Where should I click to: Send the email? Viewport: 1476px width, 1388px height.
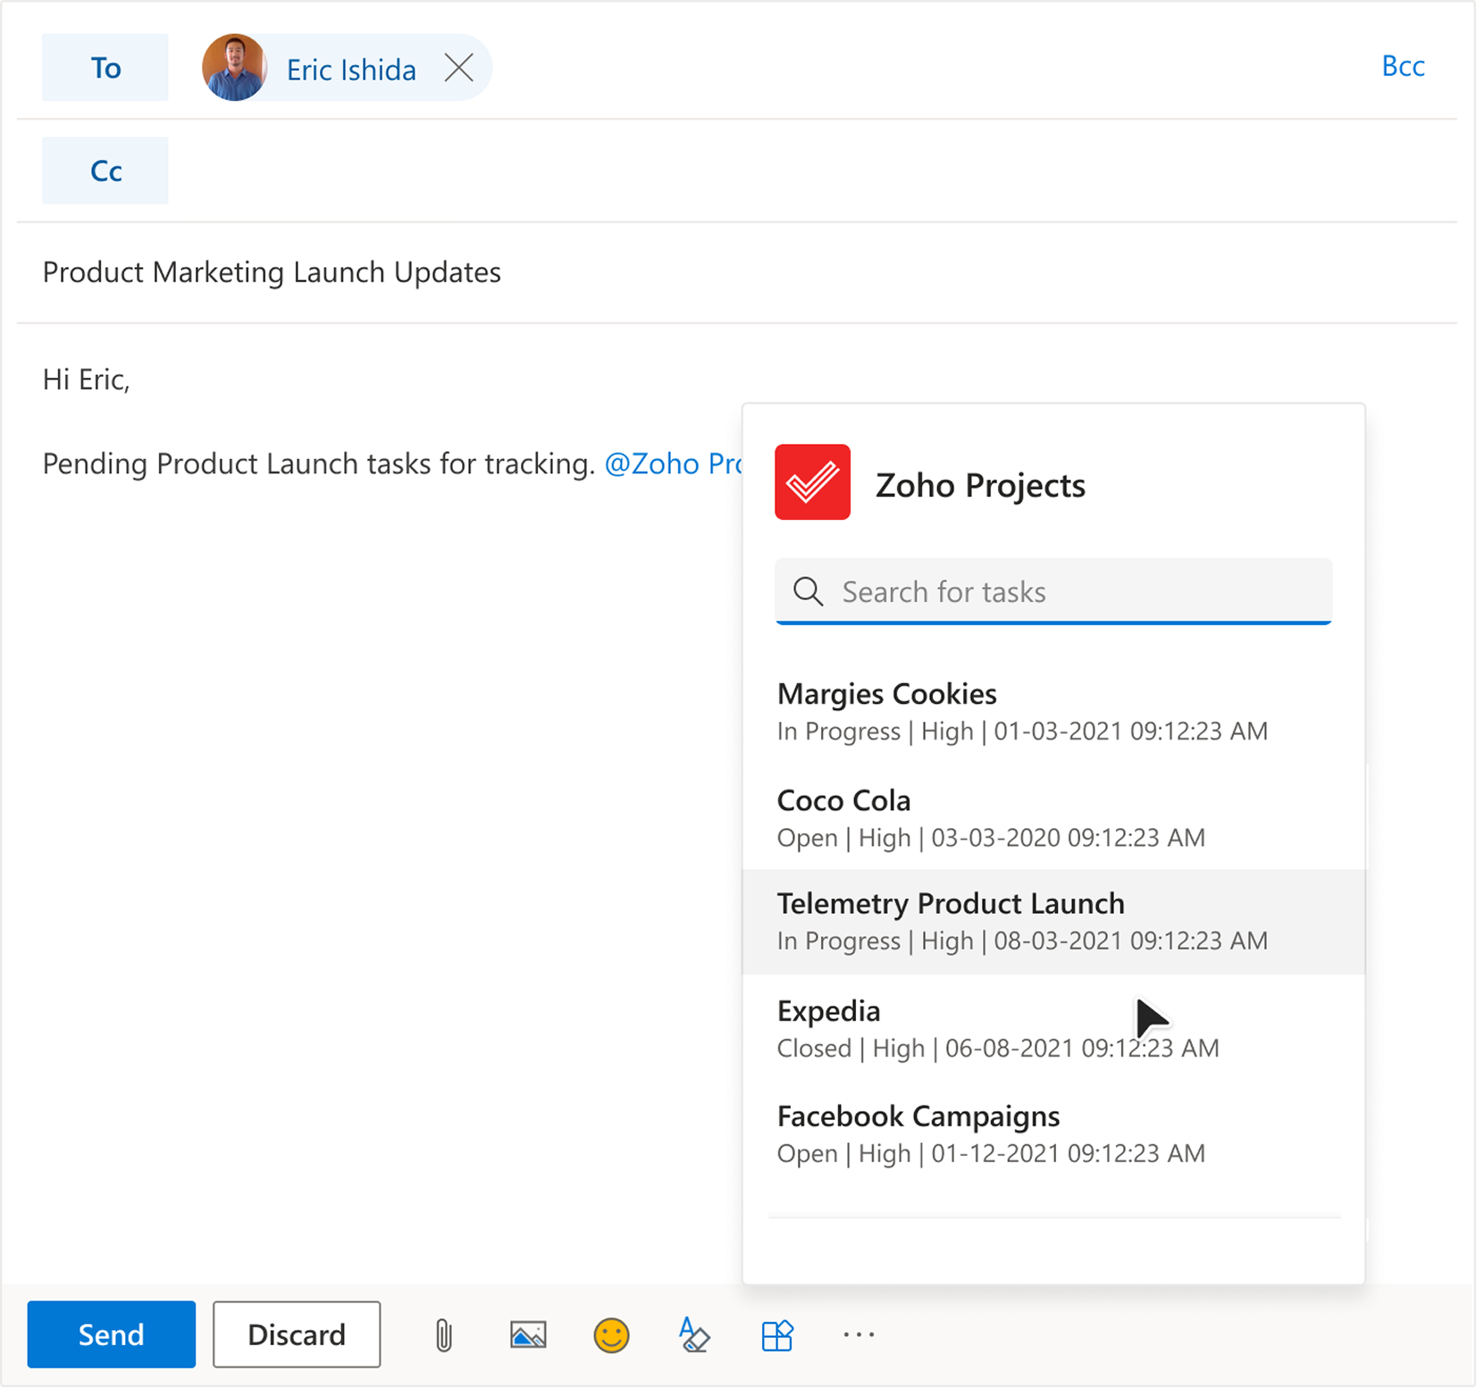coord(111,1334)
